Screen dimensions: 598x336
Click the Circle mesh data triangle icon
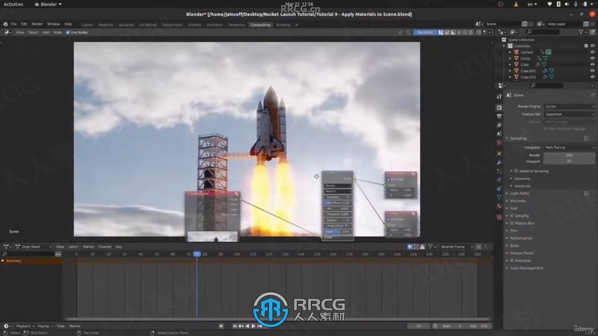[545, 58]
